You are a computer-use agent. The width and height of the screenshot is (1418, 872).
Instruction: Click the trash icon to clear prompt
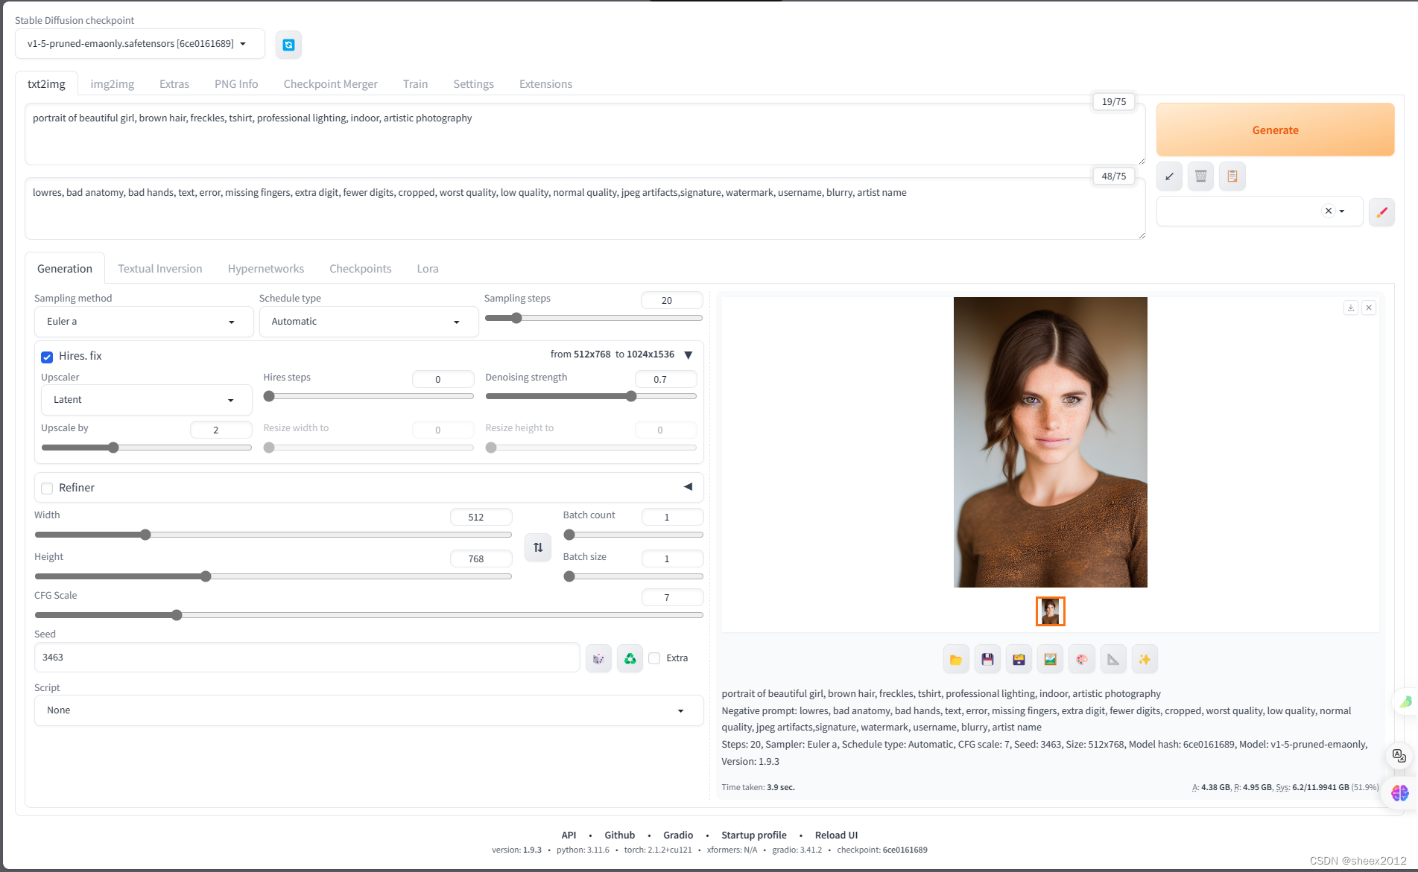tap(1200, 176)
